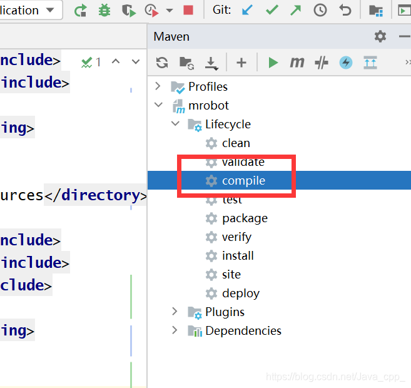Click the profiler run icon

[x=152, y=11]
